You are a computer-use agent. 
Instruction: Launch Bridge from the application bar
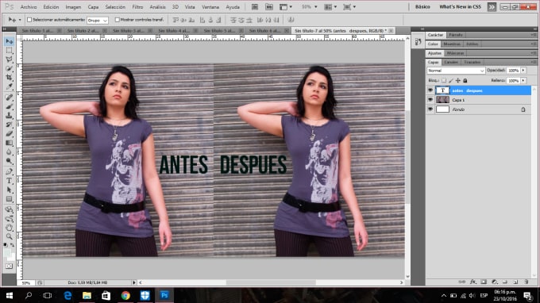click(255, 7)
